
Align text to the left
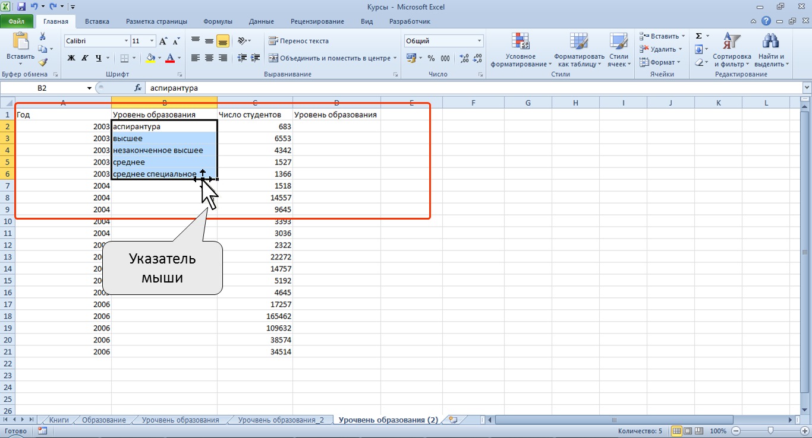196,58
